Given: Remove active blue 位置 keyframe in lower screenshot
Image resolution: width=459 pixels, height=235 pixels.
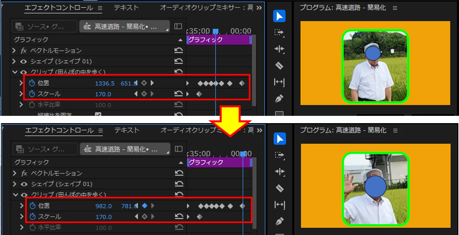Looking at the screenshot, I should tap(144, 206).
